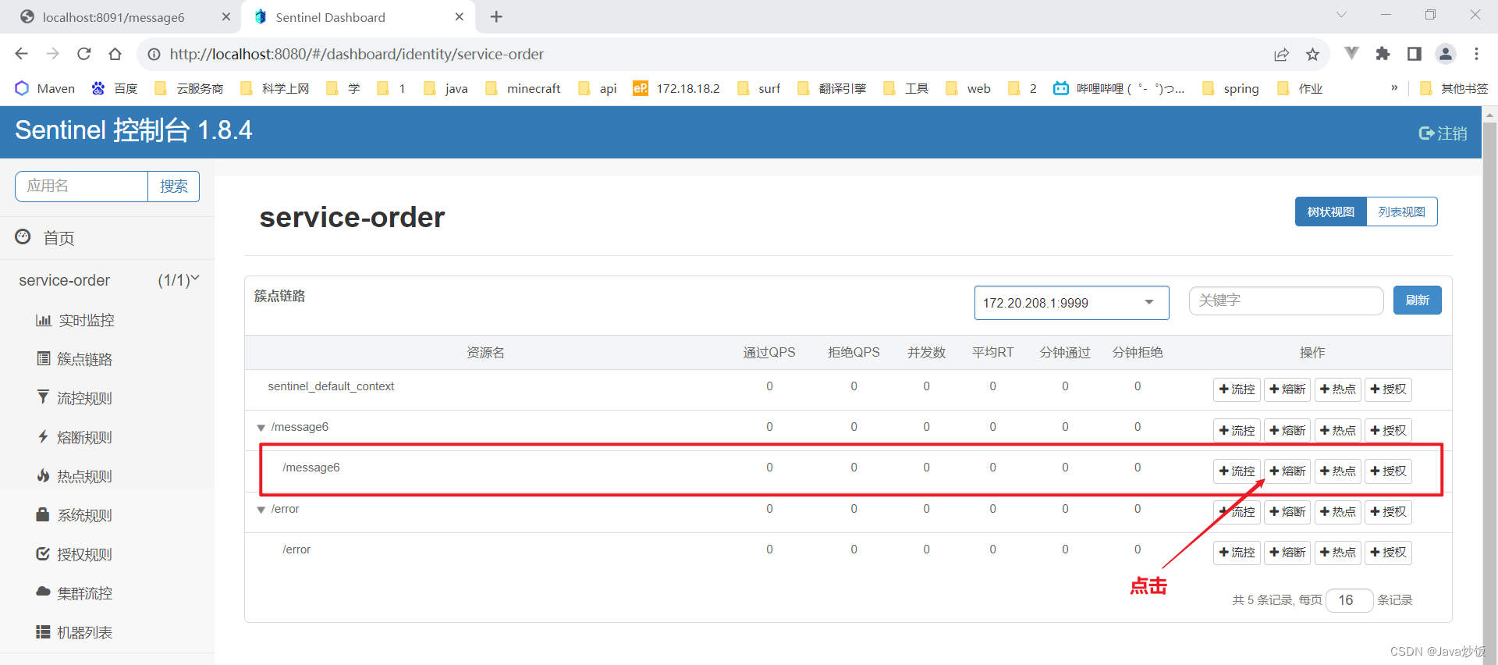This screenshot has height=665, width=1498.
Task: Open the java bookmark folder
Action: 445,88
